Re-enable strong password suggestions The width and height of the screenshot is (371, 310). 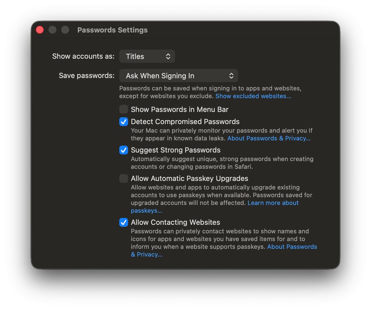123,150
